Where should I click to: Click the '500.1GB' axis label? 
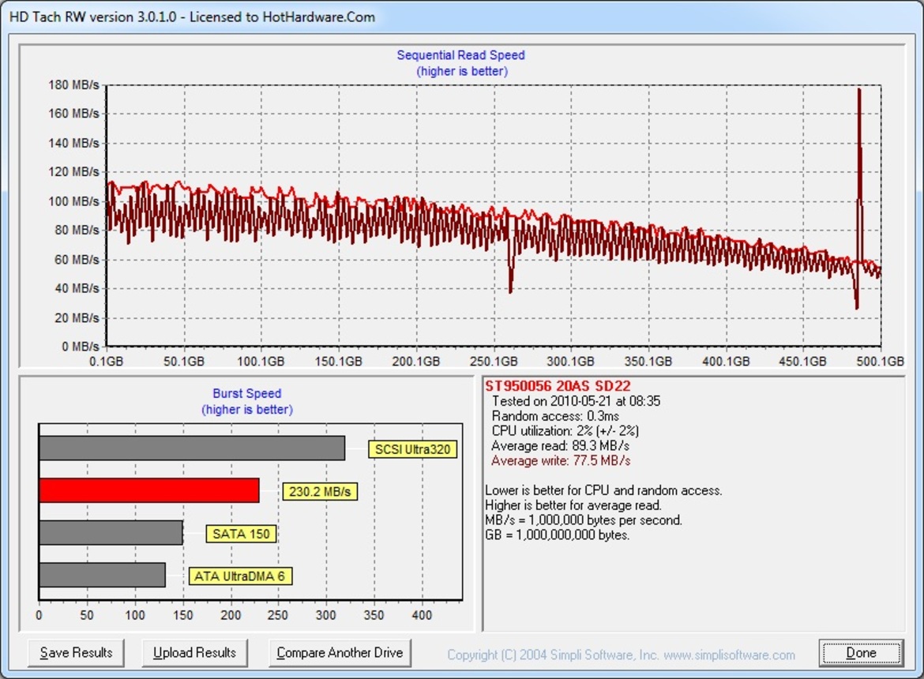coord(881,362)
